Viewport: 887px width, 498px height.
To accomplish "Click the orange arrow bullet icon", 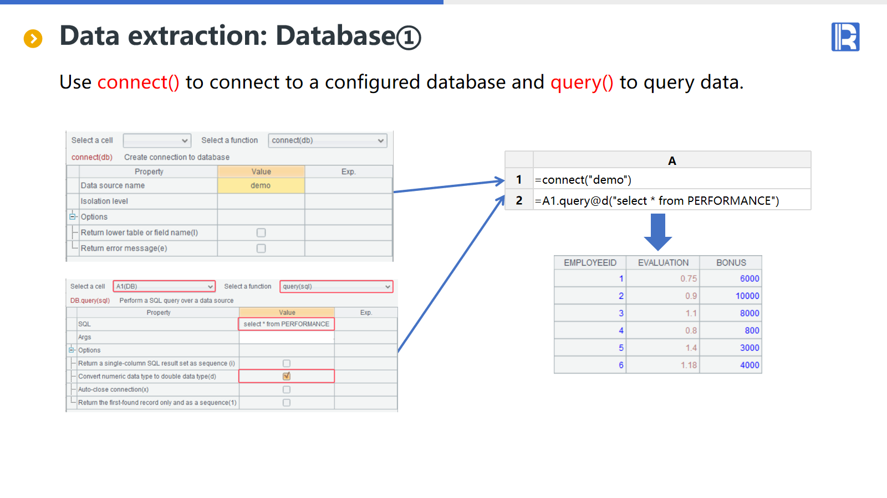I will click(33, 39).
